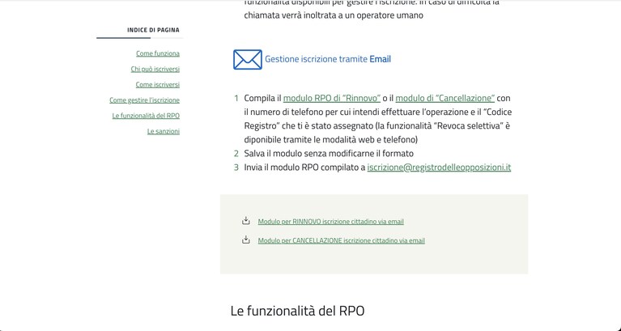Open the modulo RPO di "Rinnovo" link
Screen dimensions: 621x331
coord(332,98)
